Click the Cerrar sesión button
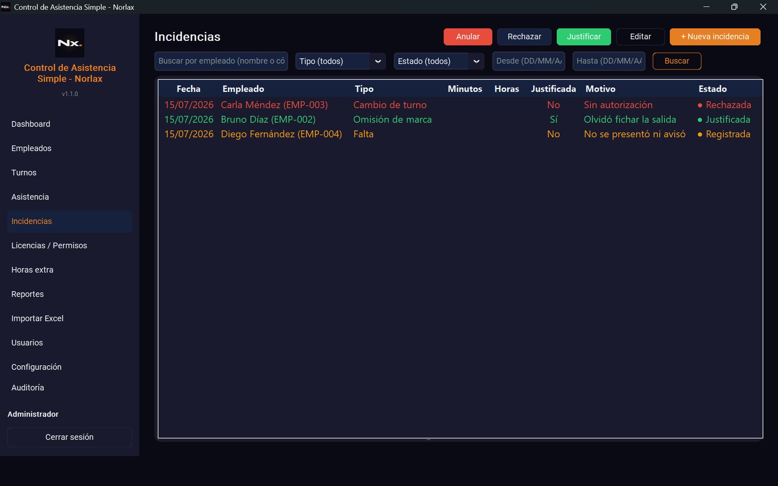 pyautogui.click(x=70, y=437)
